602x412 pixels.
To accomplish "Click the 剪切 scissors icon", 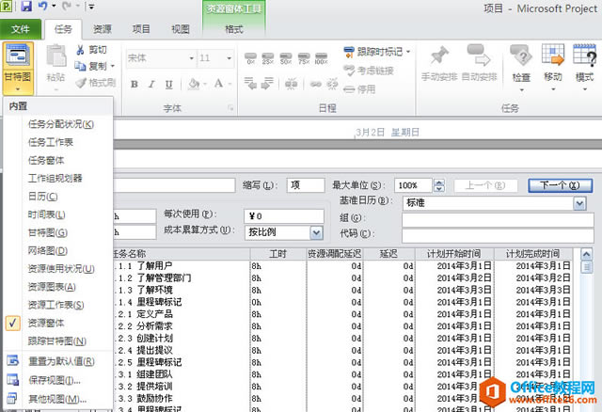I will point(80,50).
